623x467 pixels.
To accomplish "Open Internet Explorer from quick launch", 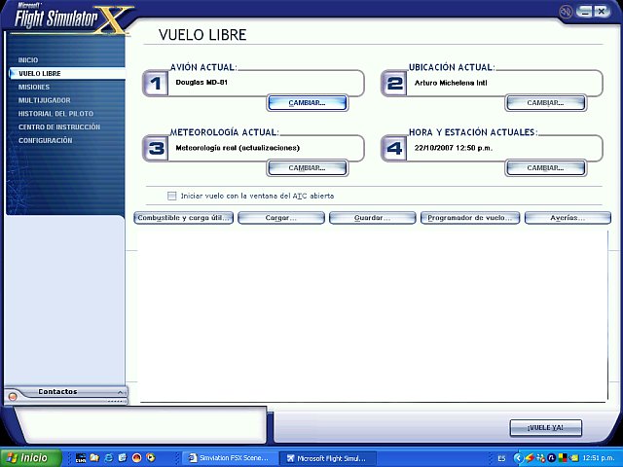I will (108, 458).
